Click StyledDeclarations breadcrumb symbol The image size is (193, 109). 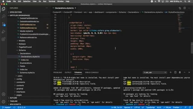coord(176,12)
